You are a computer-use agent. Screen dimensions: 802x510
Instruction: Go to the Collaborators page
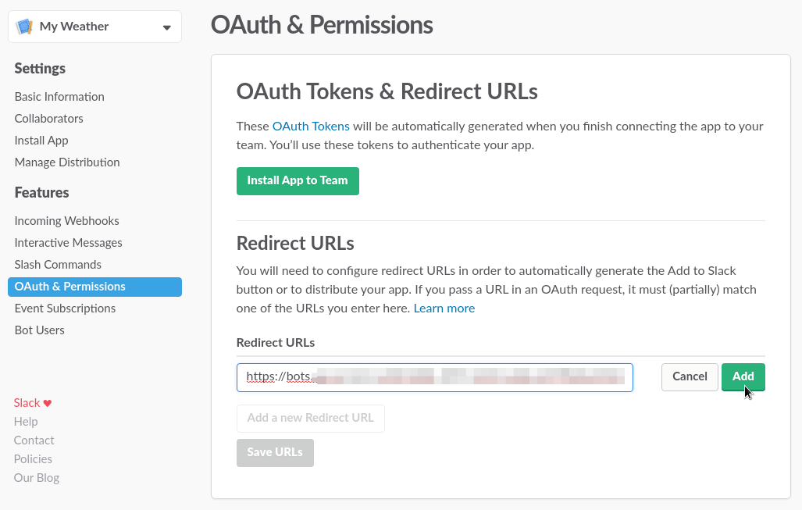(x=48, y=119)
